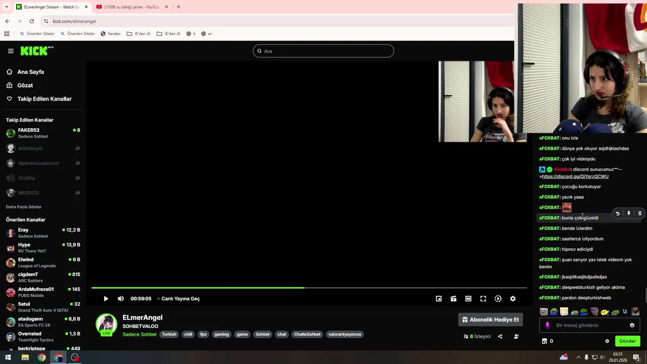Switch to the YouTube su balığı yeme tab
This screenshot has height=364, width=647.
[132, 7]
